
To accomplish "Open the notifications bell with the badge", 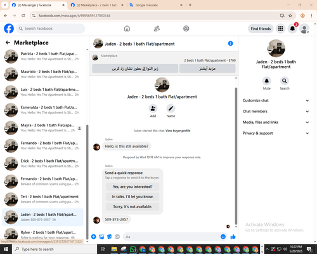I will 292,29.
